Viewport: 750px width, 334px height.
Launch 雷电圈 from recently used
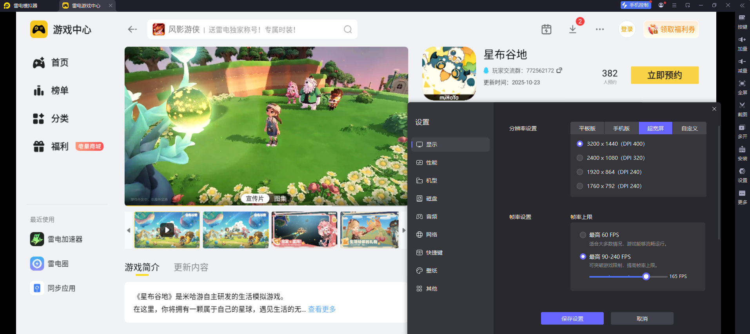click(49, 264)
